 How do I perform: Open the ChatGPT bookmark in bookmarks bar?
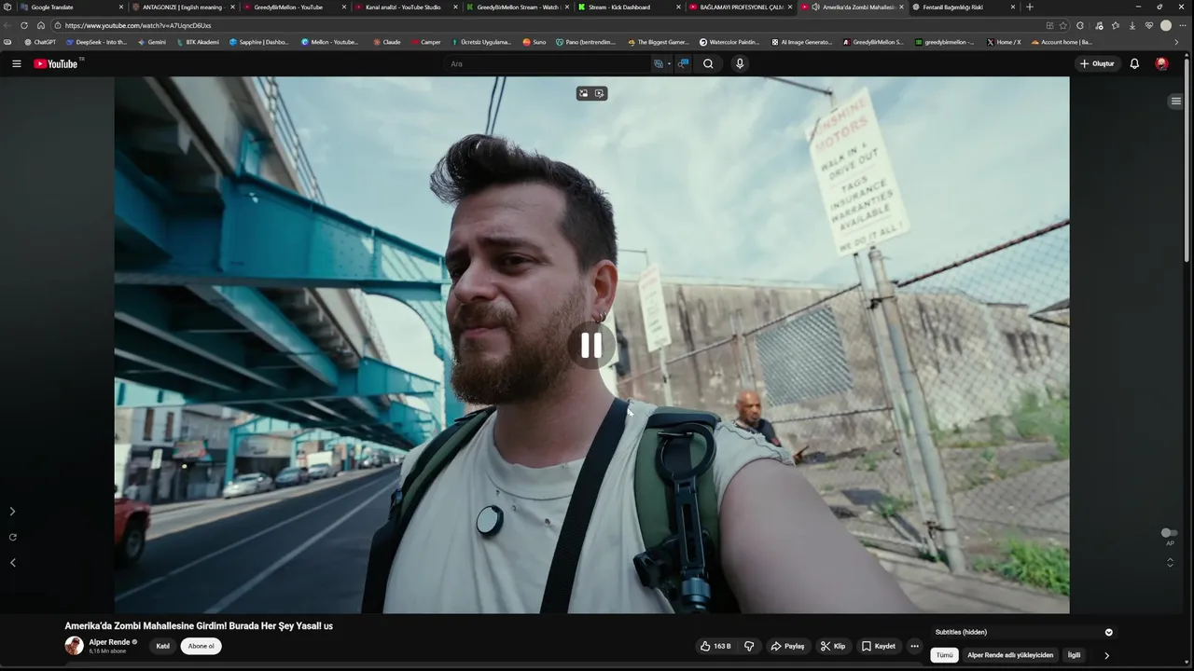click(x=40, y=42)
